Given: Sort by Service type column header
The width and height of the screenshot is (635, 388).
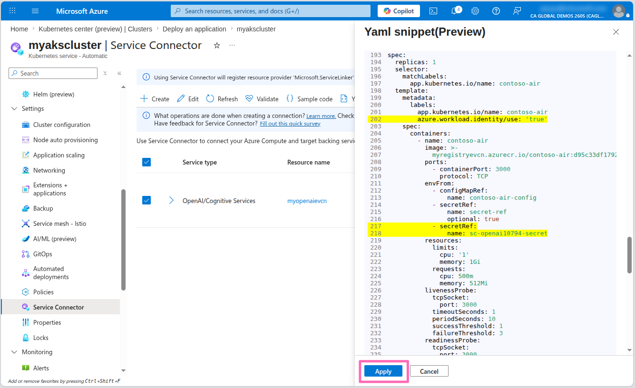Looking at the screenshot, I should pyautogui.click(x=199, y=162).
